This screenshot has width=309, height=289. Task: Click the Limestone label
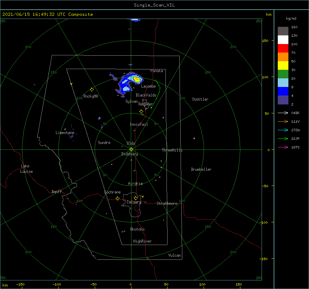(65, 133)
